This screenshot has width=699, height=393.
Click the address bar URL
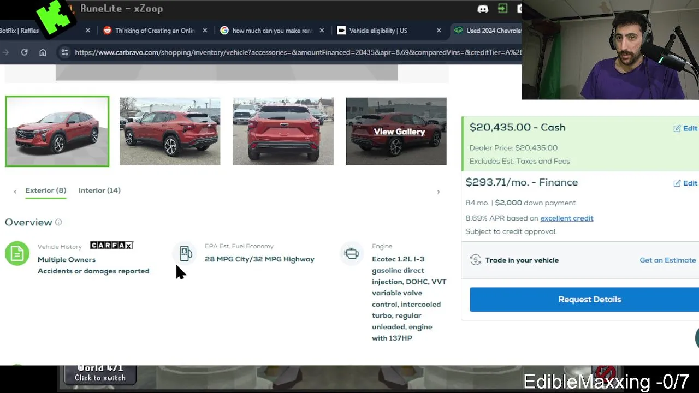click(298, 52)
